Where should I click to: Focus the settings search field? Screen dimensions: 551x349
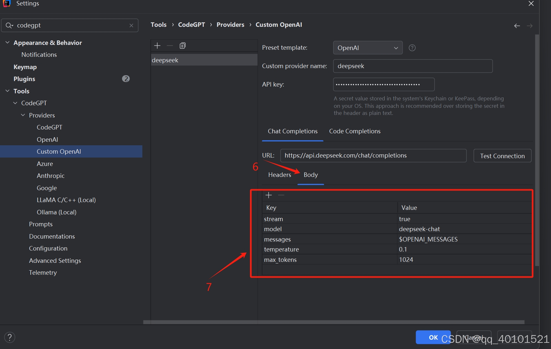tap(70, 26)
